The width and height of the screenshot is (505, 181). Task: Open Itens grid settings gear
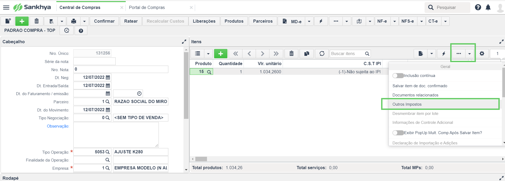pos(482,53)
